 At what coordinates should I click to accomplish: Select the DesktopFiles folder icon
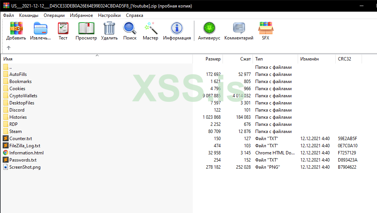click(6, 103)
